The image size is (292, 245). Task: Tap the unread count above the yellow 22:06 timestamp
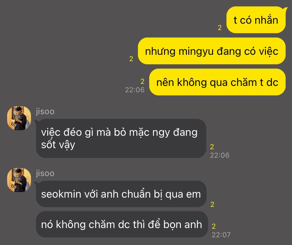(142, 81)
